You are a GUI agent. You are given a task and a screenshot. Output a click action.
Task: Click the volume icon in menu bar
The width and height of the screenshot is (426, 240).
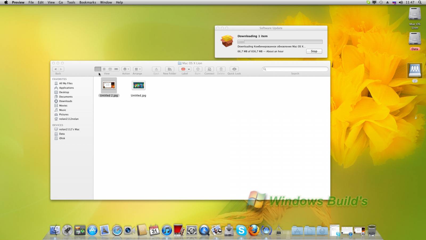click(x=401, y=2)
